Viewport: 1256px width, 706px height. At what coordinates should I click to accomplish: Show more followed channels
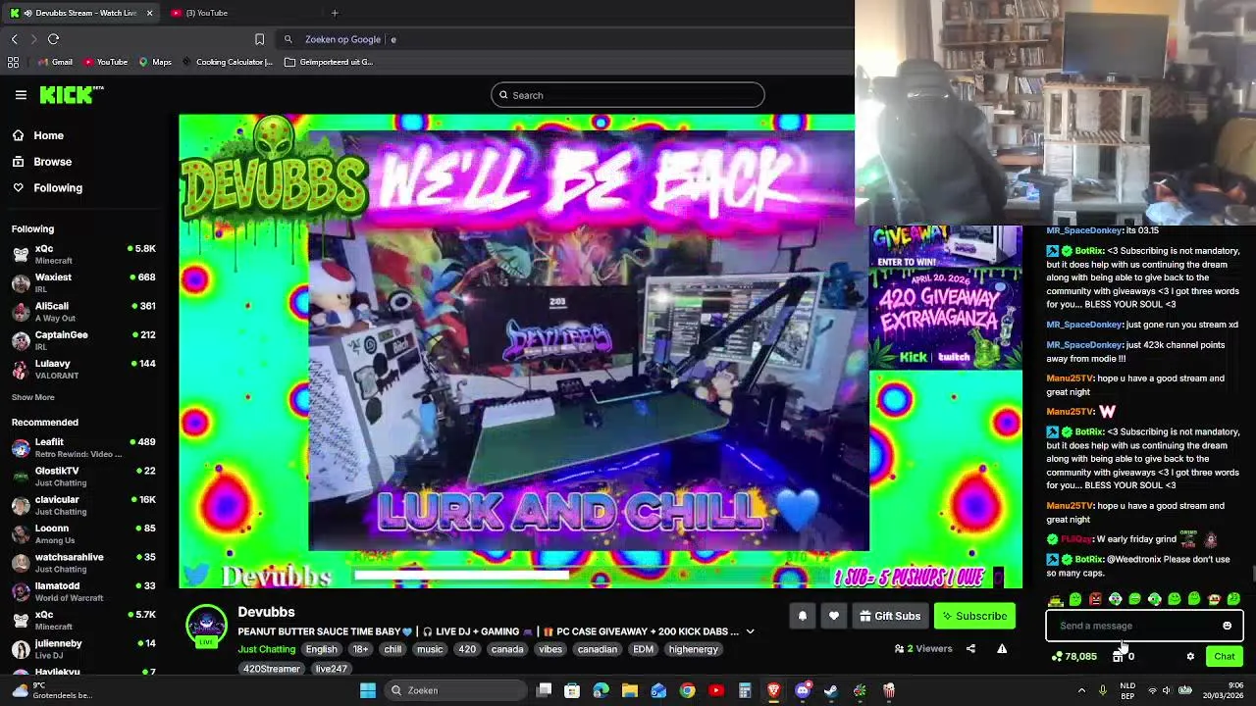click(33, 397)
